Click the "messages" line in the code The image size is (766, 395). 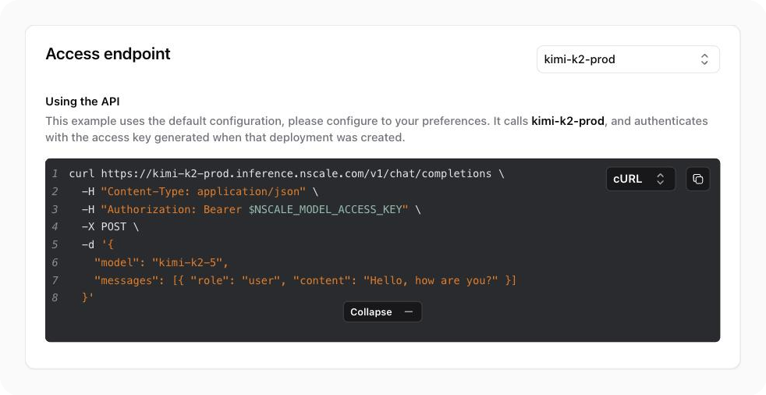coord(305,280)
